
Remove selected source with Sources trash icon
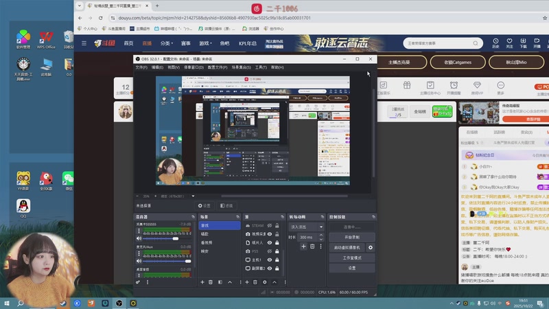pos(255,282)
